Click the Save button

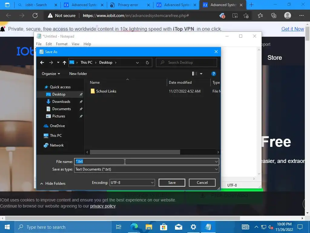pos(172,182)
